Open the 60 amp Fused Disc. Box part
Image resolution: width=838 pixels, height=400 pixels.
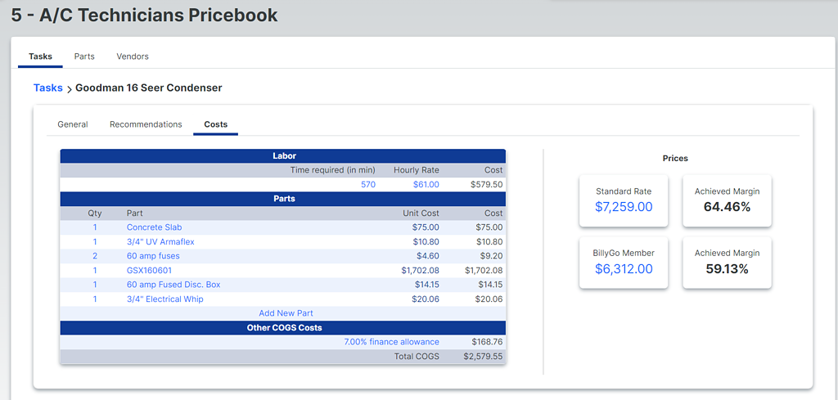(x=173, y=285)
